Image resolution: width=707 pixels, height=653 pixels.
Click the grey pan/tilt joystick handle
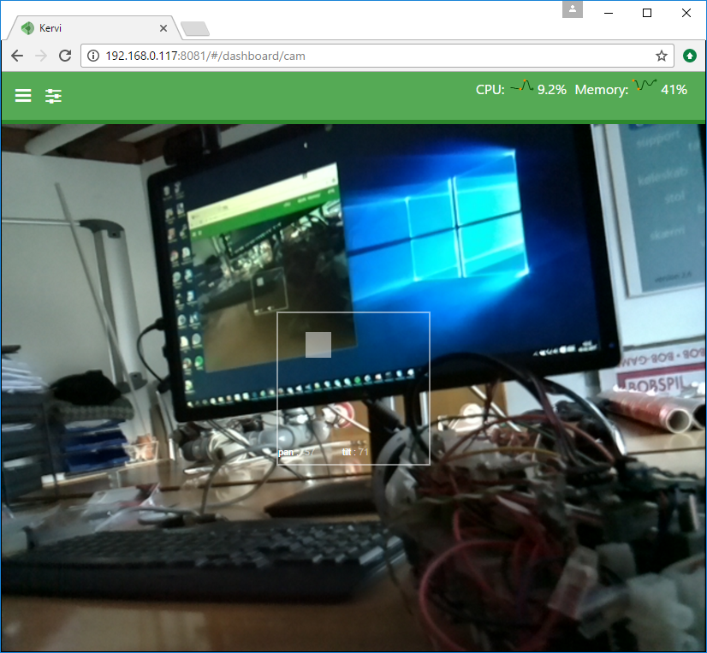[x=318, y=345]
